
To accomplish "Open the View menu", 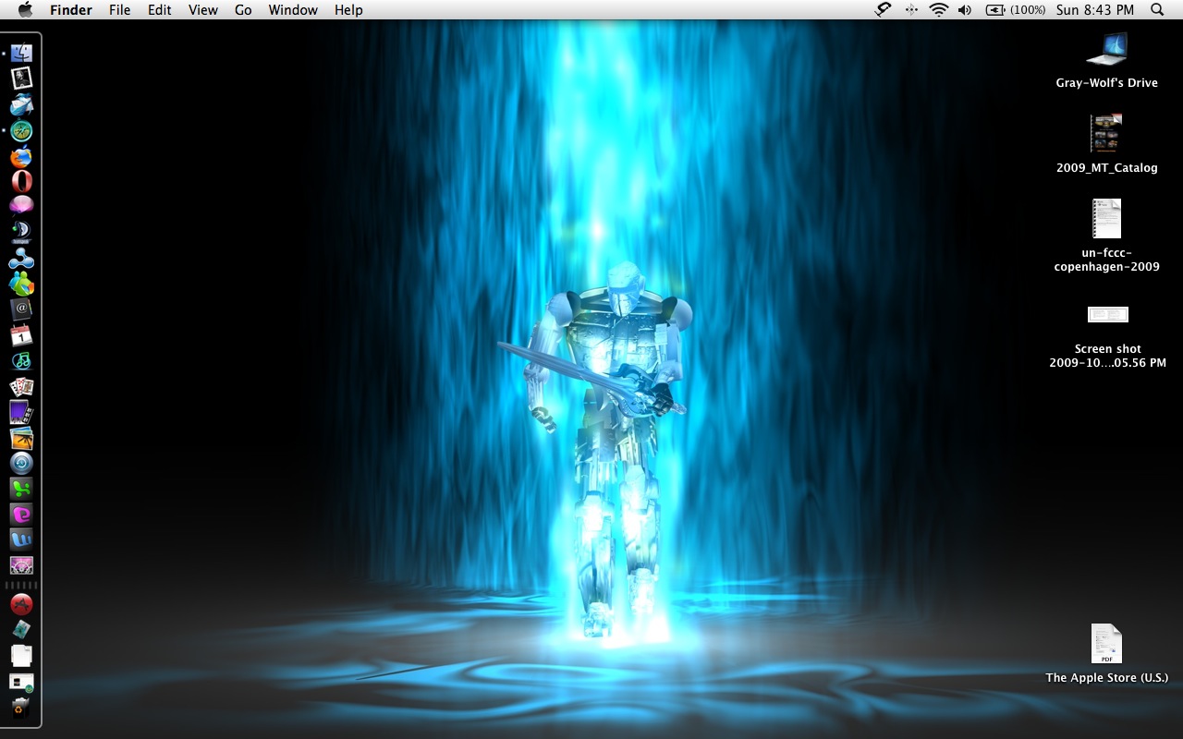I will (203, 10).
